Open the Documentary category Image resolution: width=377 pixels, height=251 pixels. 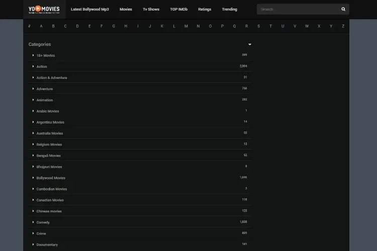47,245
